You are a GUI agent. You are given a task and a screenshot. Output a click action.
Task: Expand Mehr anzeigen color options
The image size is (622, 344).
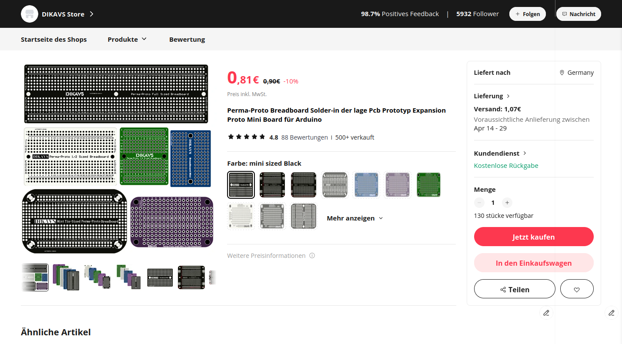click(x=354, y=218)
